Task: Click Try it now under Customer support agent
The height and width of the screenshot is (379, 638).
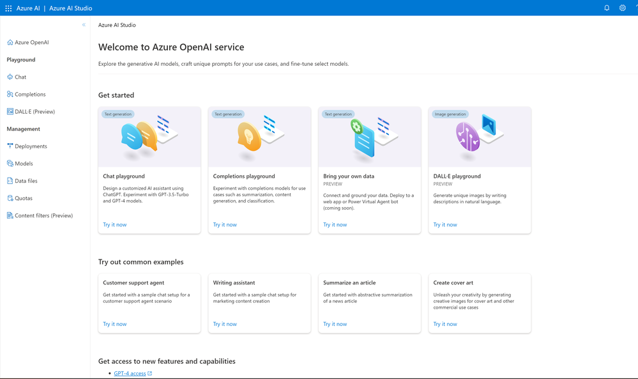Action: click(x=115, y=324)
